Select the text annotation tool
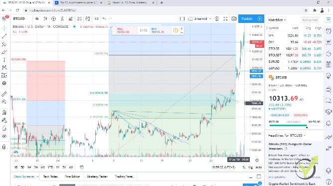 [4, 60]
